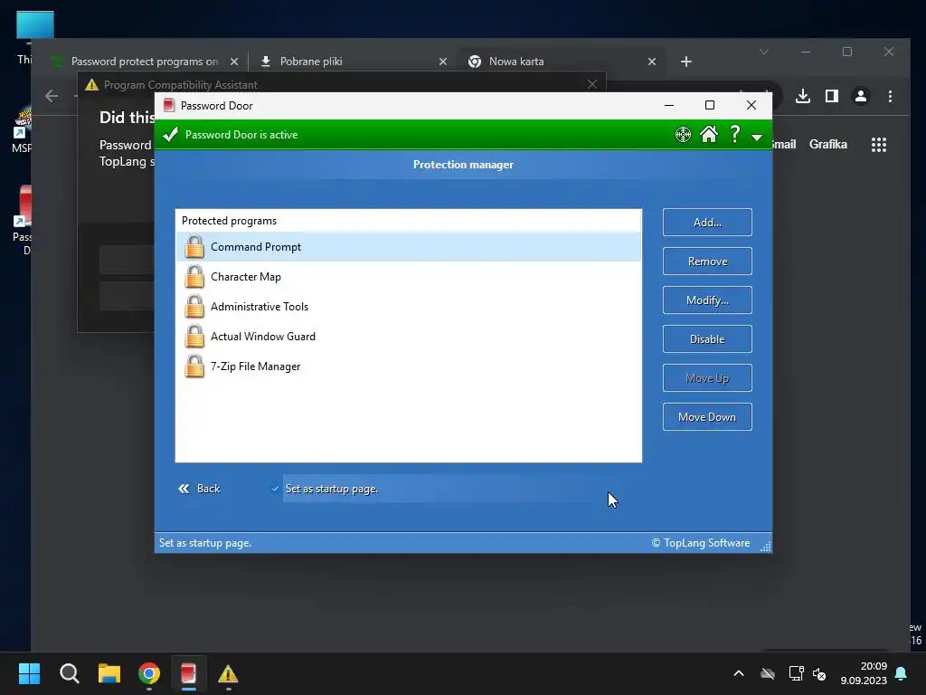The height and width of the screenshot is (695, 926).
Task: Open Google apps grid icon
Action: point(879,145)
